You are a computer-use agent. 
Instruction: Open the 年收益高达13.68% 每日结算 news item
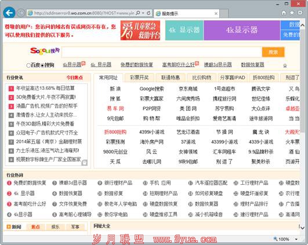point(45,88)
